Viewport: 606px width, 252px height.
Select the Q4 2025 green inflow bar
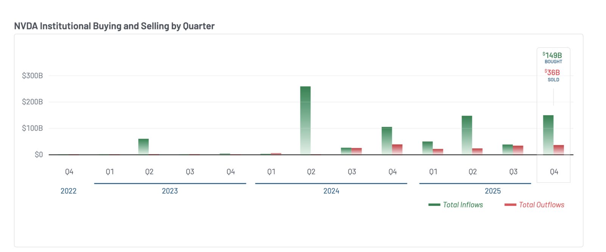pyautogui.click(x=548, y=135)
